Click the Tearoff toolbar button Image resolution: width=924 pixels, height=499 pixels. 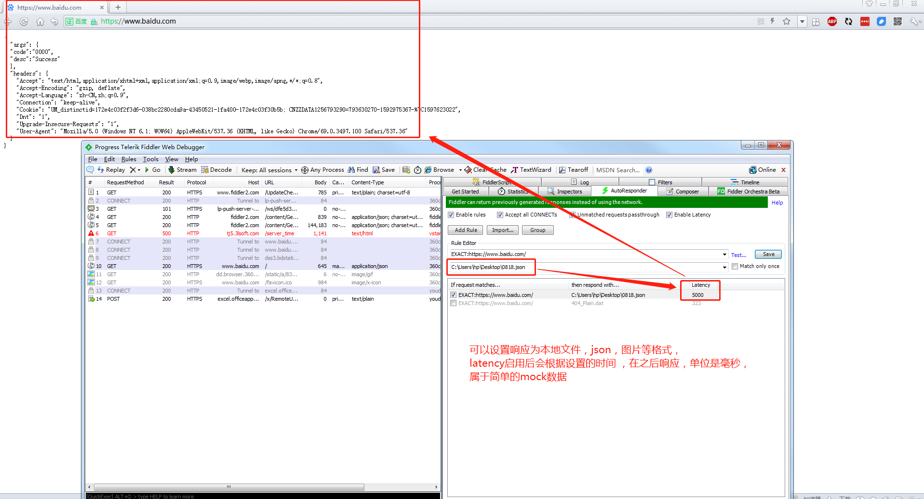574,170
